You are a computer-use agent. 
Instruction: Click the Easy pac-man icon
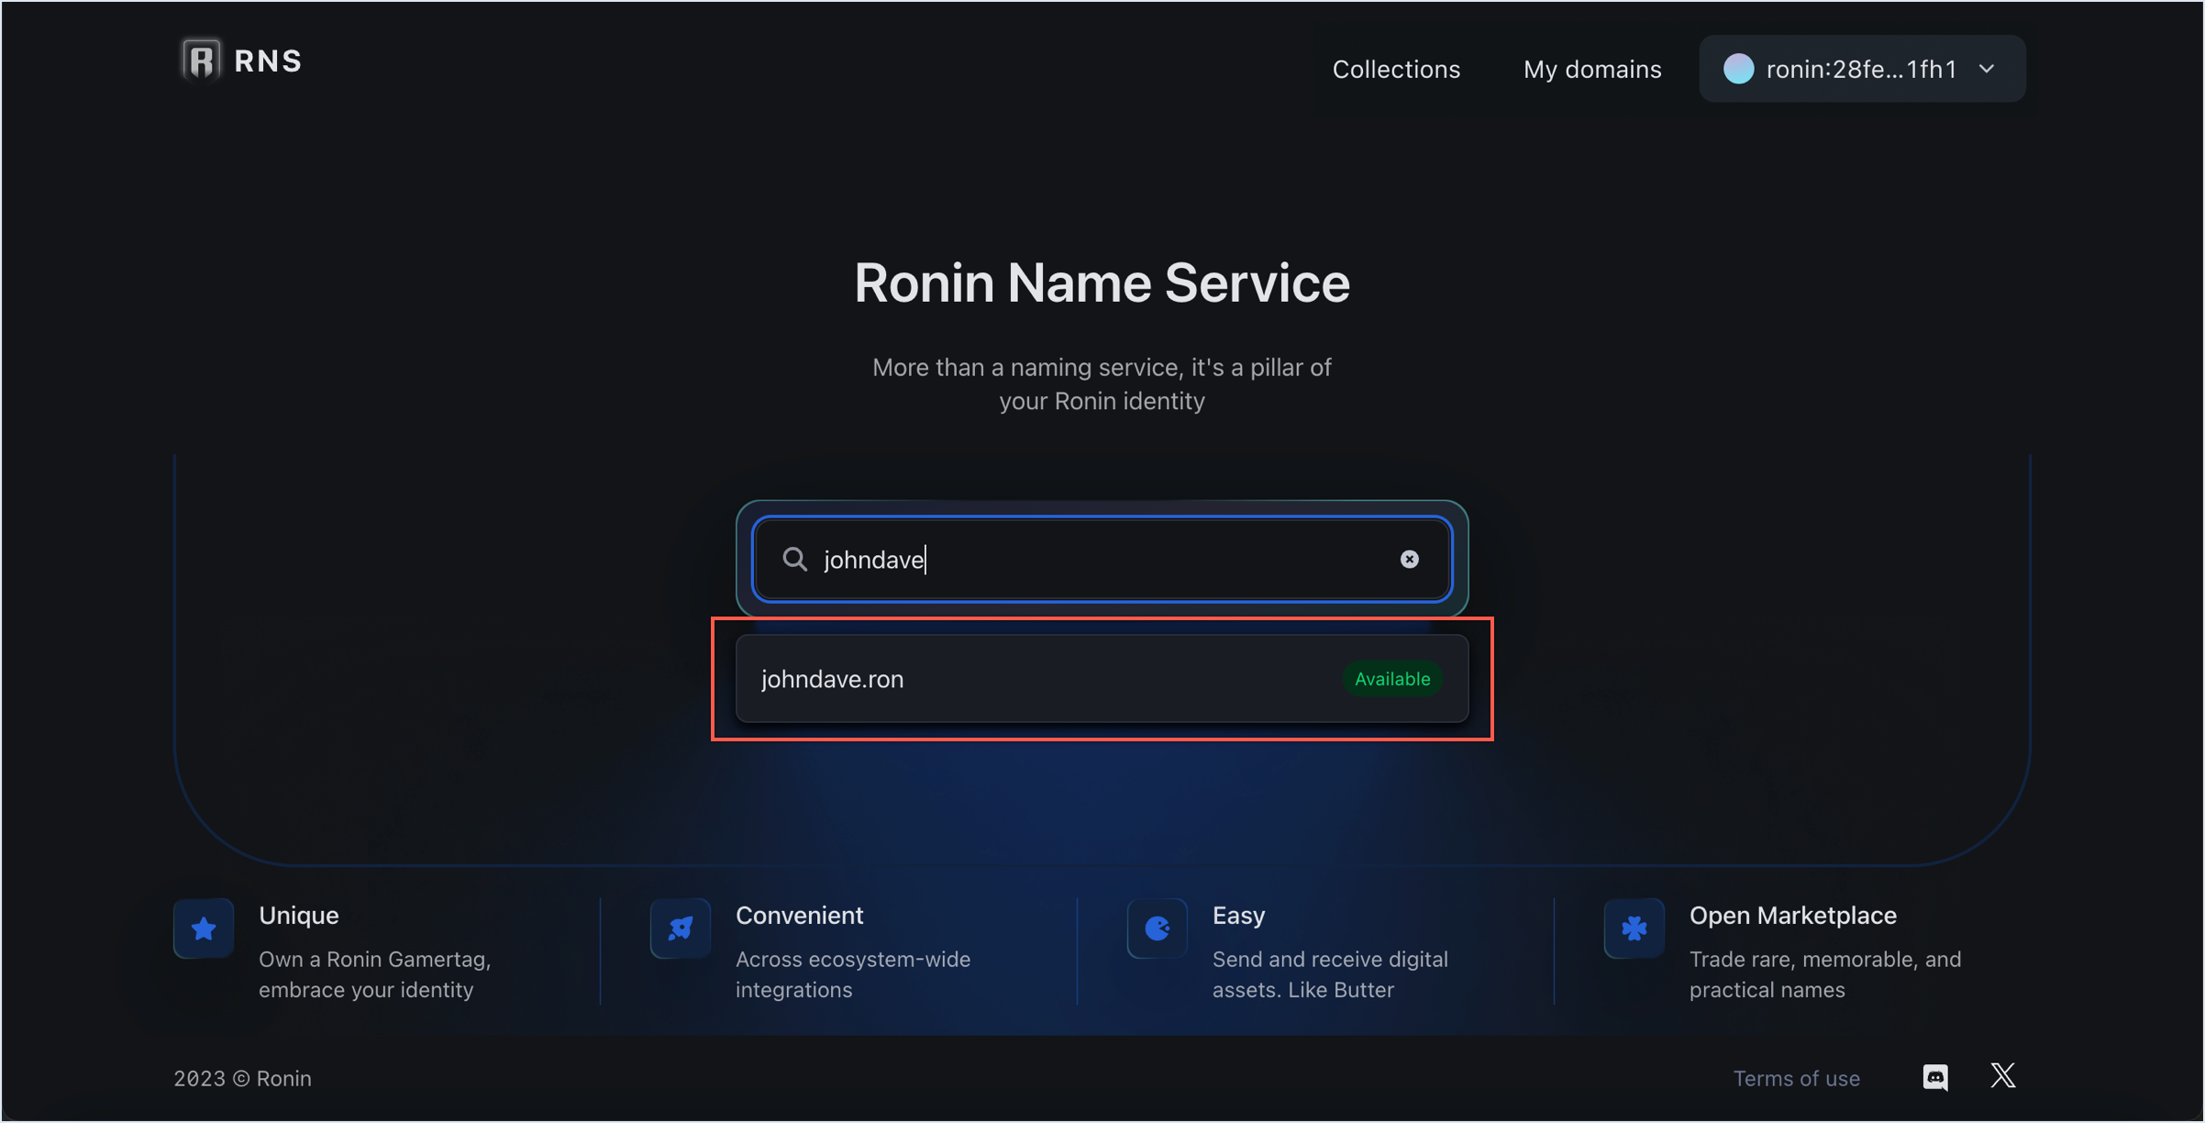[1158, 928]
